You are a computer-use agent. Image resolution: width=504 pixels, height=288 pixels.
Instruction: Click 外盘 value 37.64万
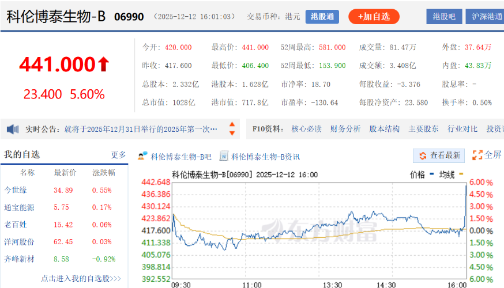point(478,47)
